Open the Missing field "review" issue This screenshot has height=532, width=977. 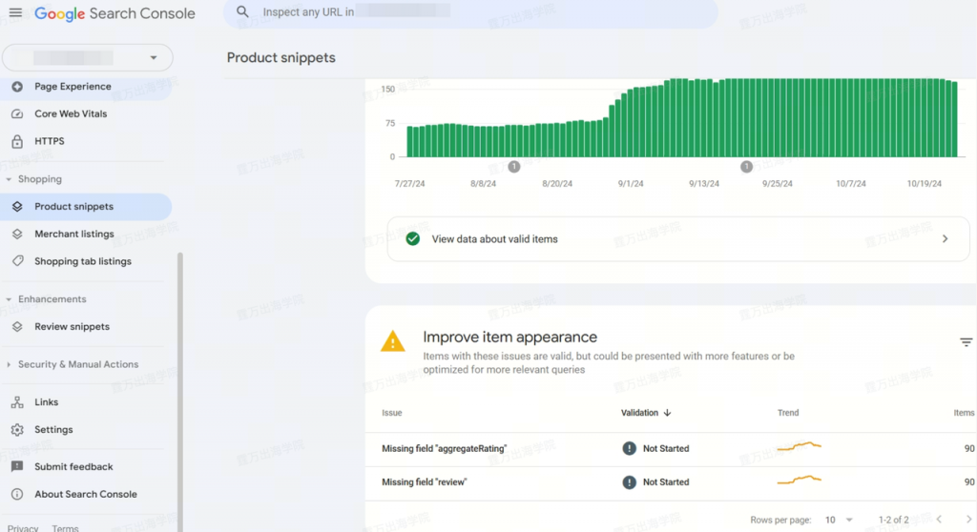425,482
